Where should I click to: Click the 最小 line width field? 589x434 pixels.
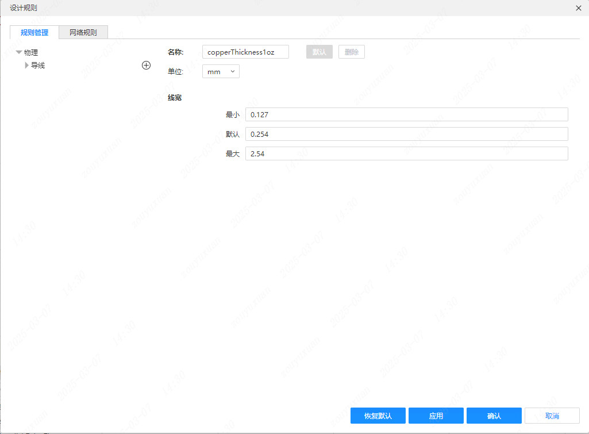click(406, 114)
